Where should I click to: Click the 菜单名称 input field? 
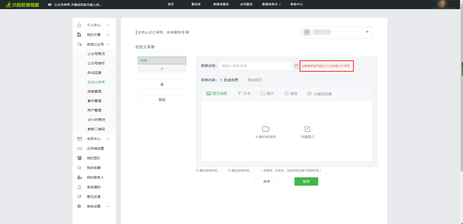coord(255,66)
